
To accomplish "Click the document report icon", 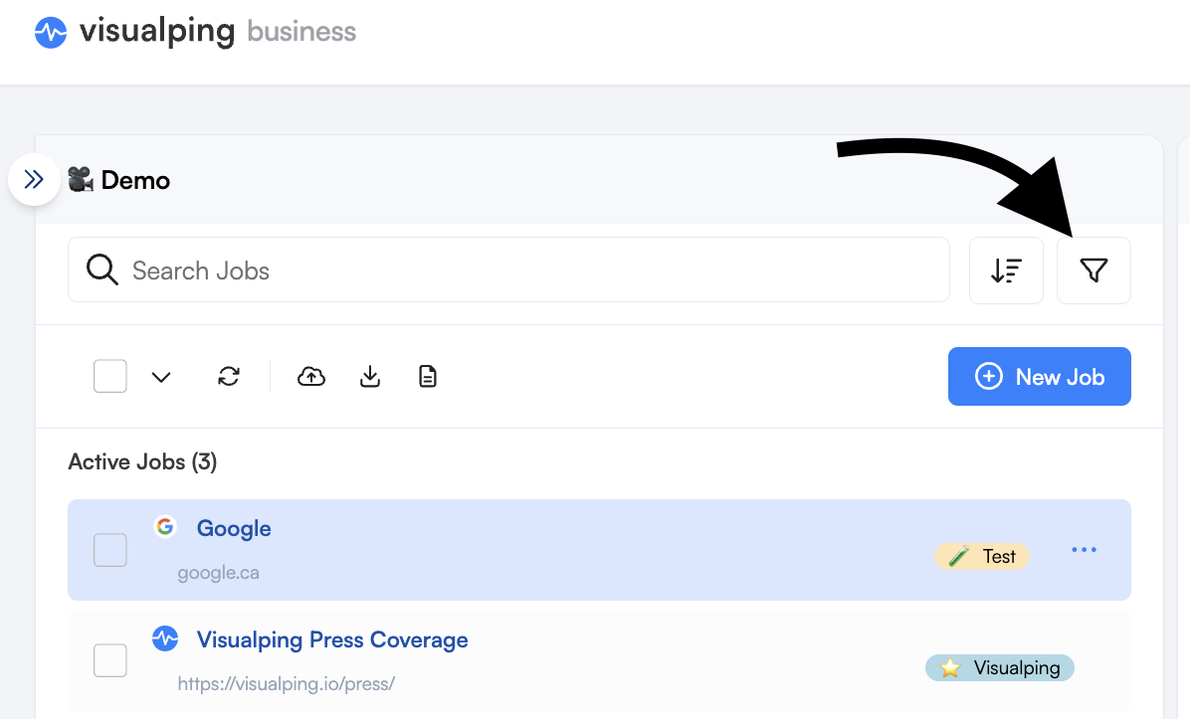I will [x=428, y=376].
